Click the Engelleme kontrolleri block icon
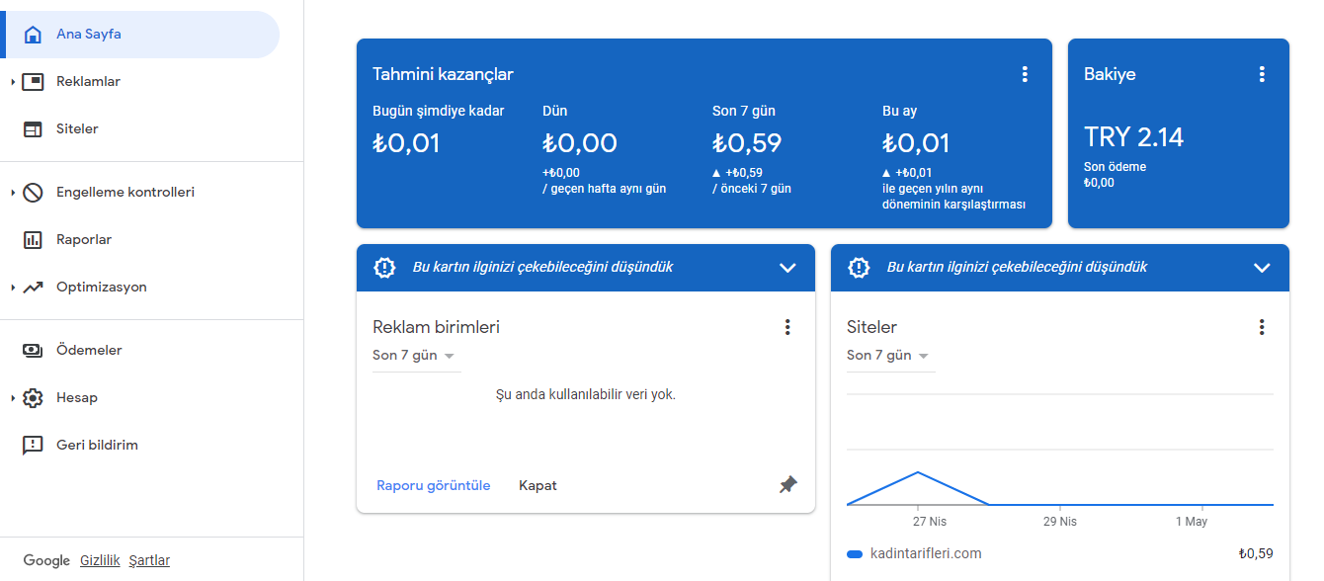This screenshot has width=1324, height=581. tap(33, 193)
